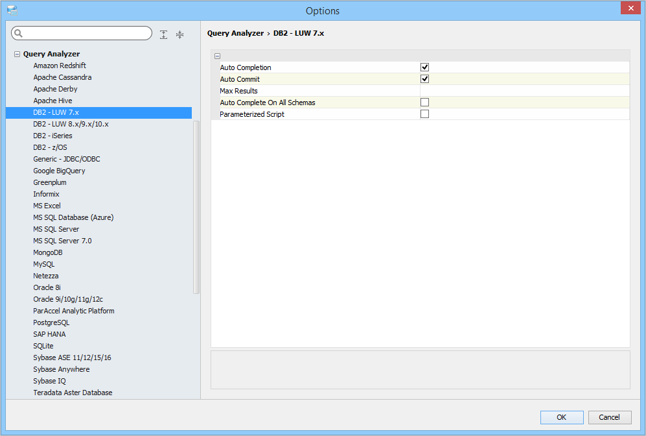Click the Auto Completion property label
Image resolution: width=646 pixels, height=436 pixels.
coord(246,67)
